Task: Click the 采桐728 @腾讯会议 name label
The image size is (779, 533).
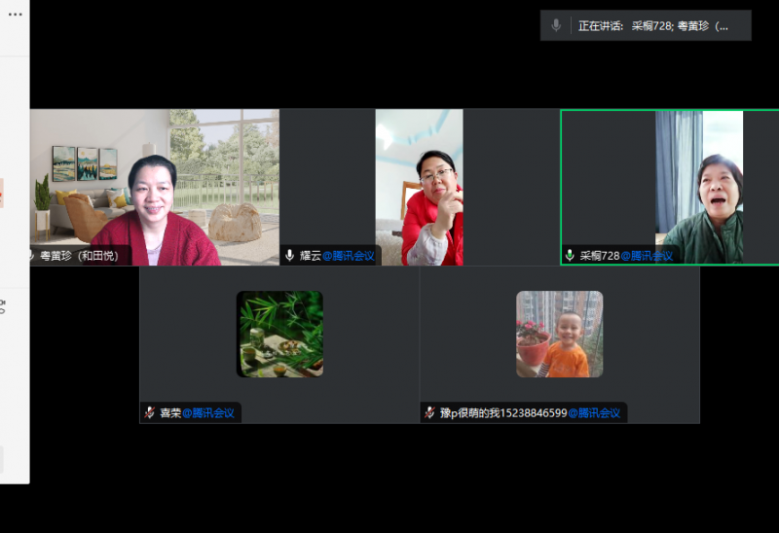Action: point(626,256)
